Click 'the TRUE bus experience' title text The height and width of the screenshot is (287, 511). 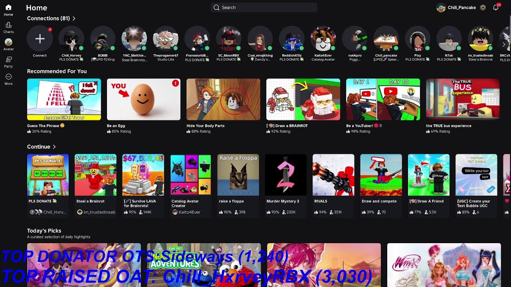(449, 126)
